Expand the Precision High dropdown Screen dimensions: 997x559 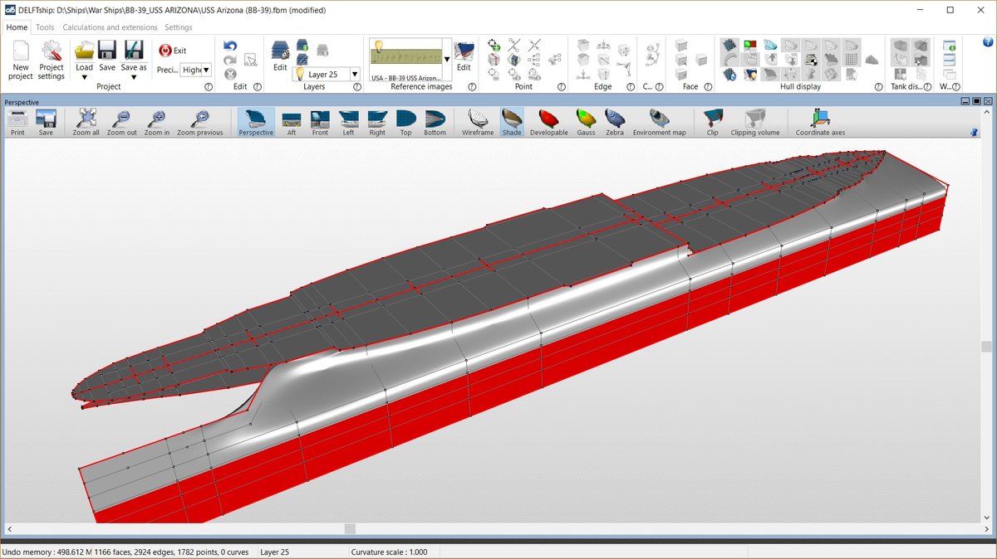(x=206, y=70)
